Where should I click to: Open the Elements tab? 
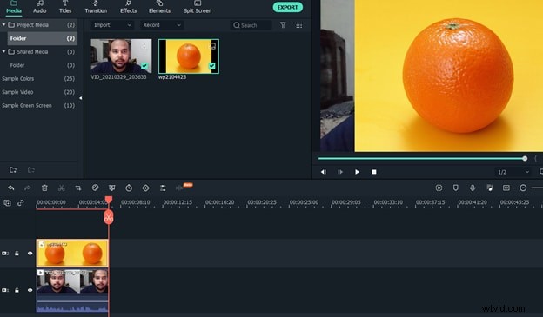point(159,7)
